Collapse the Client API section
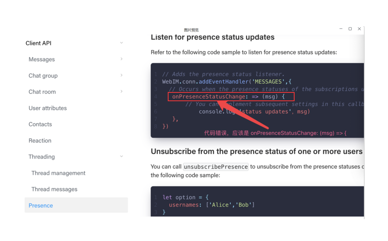The height and width of the screenshot is (241, 388). point(121,43)
